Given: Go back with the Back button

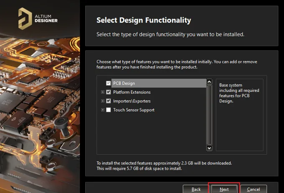Looking at the screenshot, I should [196, 189].
